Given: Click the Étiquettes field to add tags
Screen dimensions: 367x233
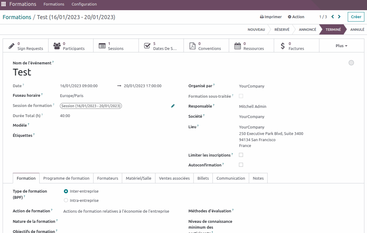Looking at the screenshot, I should click(77, 135).
